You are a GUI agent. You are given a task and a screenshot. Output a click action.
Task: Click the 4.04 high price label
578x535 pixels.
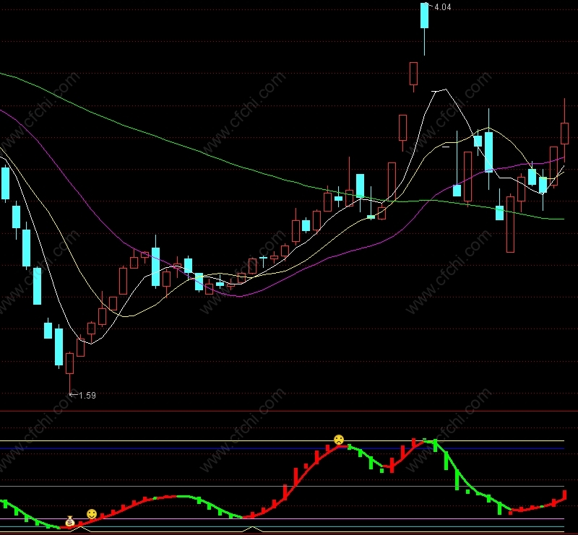(443, 7)
